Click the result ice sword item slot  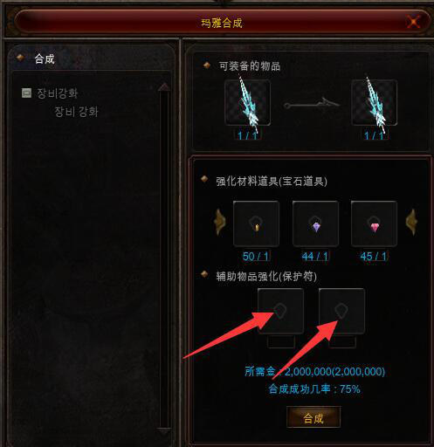(374, 102)
